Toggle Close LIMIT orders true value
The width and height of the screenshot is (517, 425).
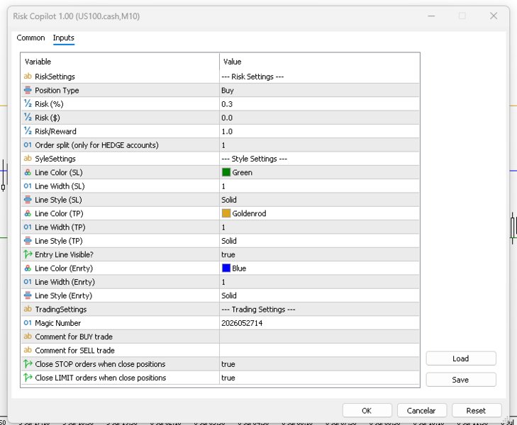point(320,378)
